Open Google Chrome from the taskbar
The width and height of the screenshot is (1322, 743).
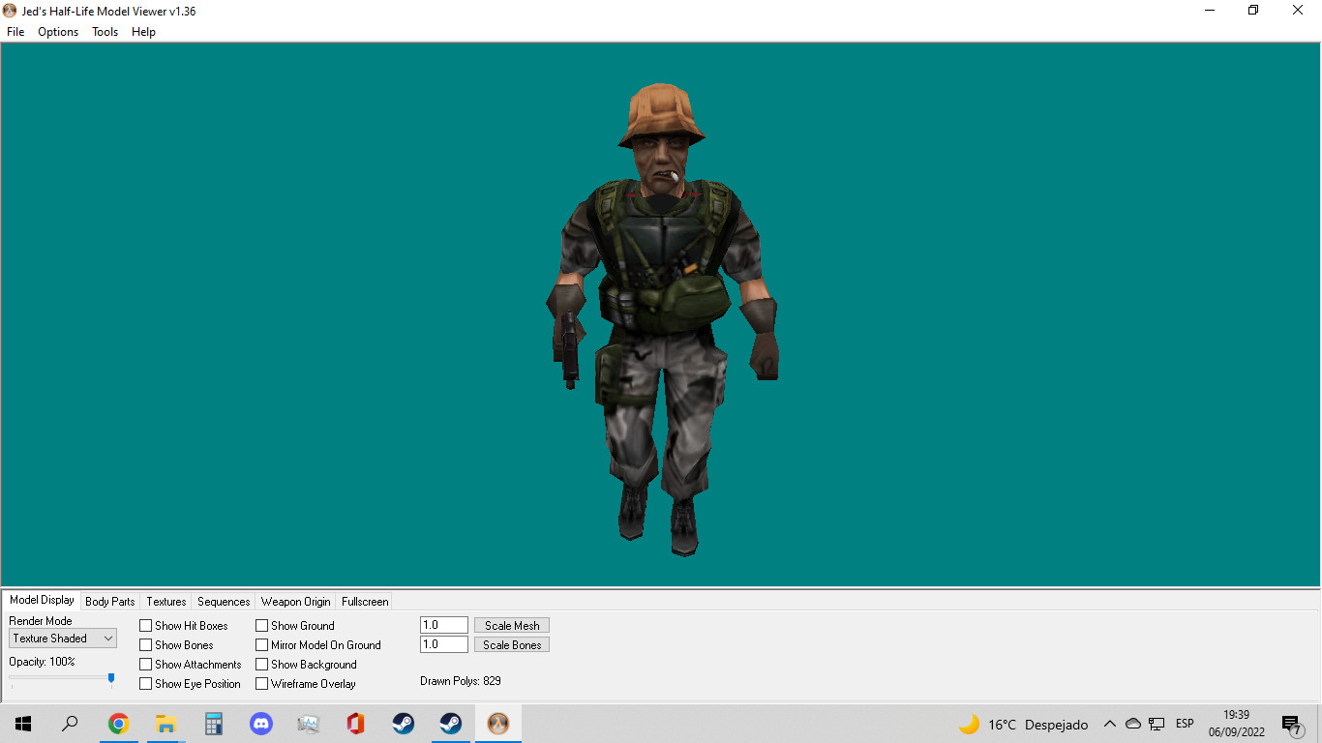118,723
